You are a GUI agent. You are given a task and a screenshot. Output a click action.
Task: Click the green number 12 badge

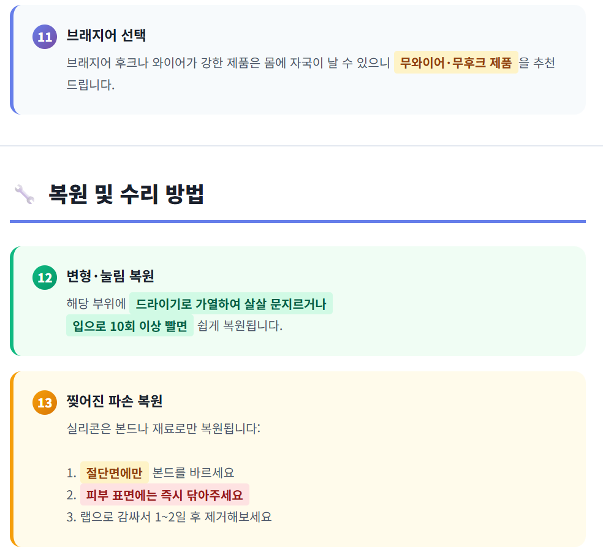coord(45,278)
